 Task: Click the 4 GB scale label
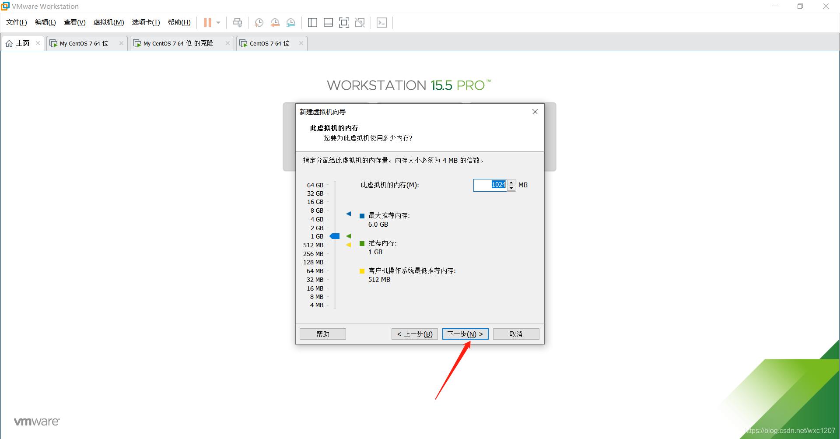pos(317,219)
